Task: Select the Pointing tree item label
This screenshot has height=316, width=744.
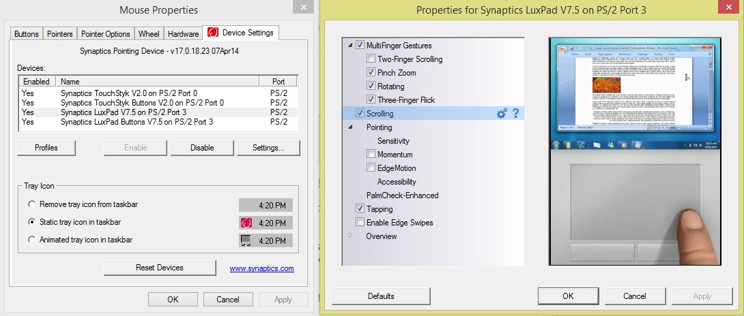Action: coord(379,127)
